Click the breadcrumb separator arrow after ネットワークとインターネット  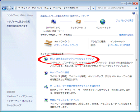51,8
